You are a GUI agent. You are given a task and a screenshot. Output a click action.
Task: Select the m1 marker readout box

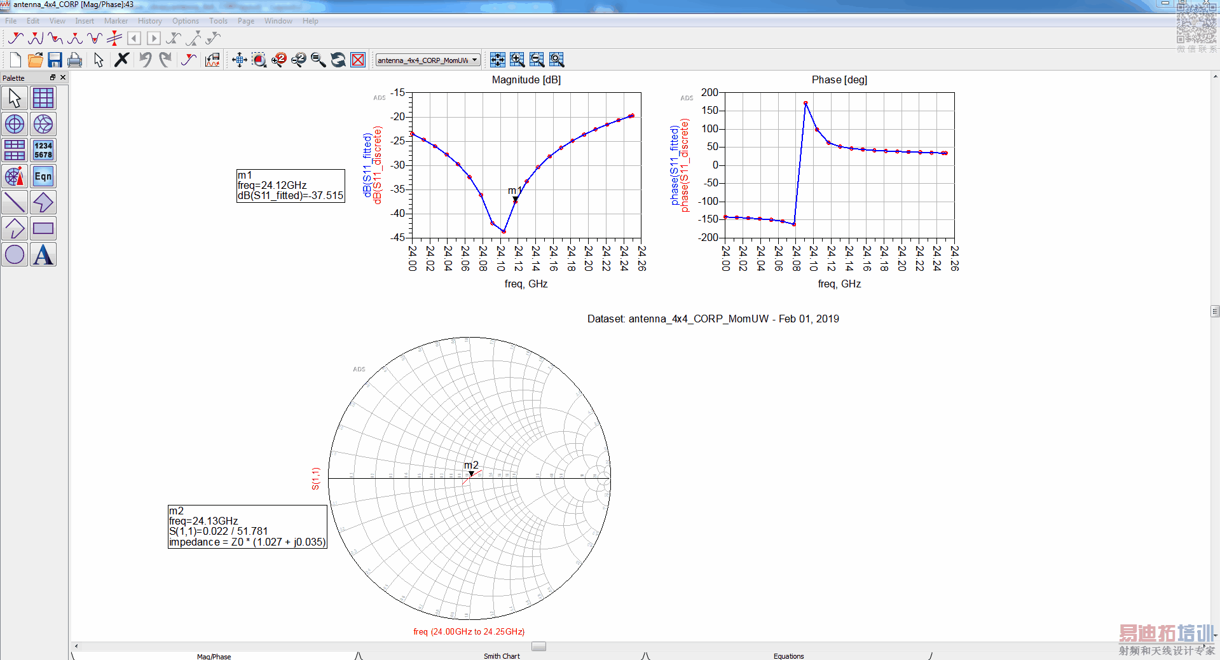[x=291, y=186]
